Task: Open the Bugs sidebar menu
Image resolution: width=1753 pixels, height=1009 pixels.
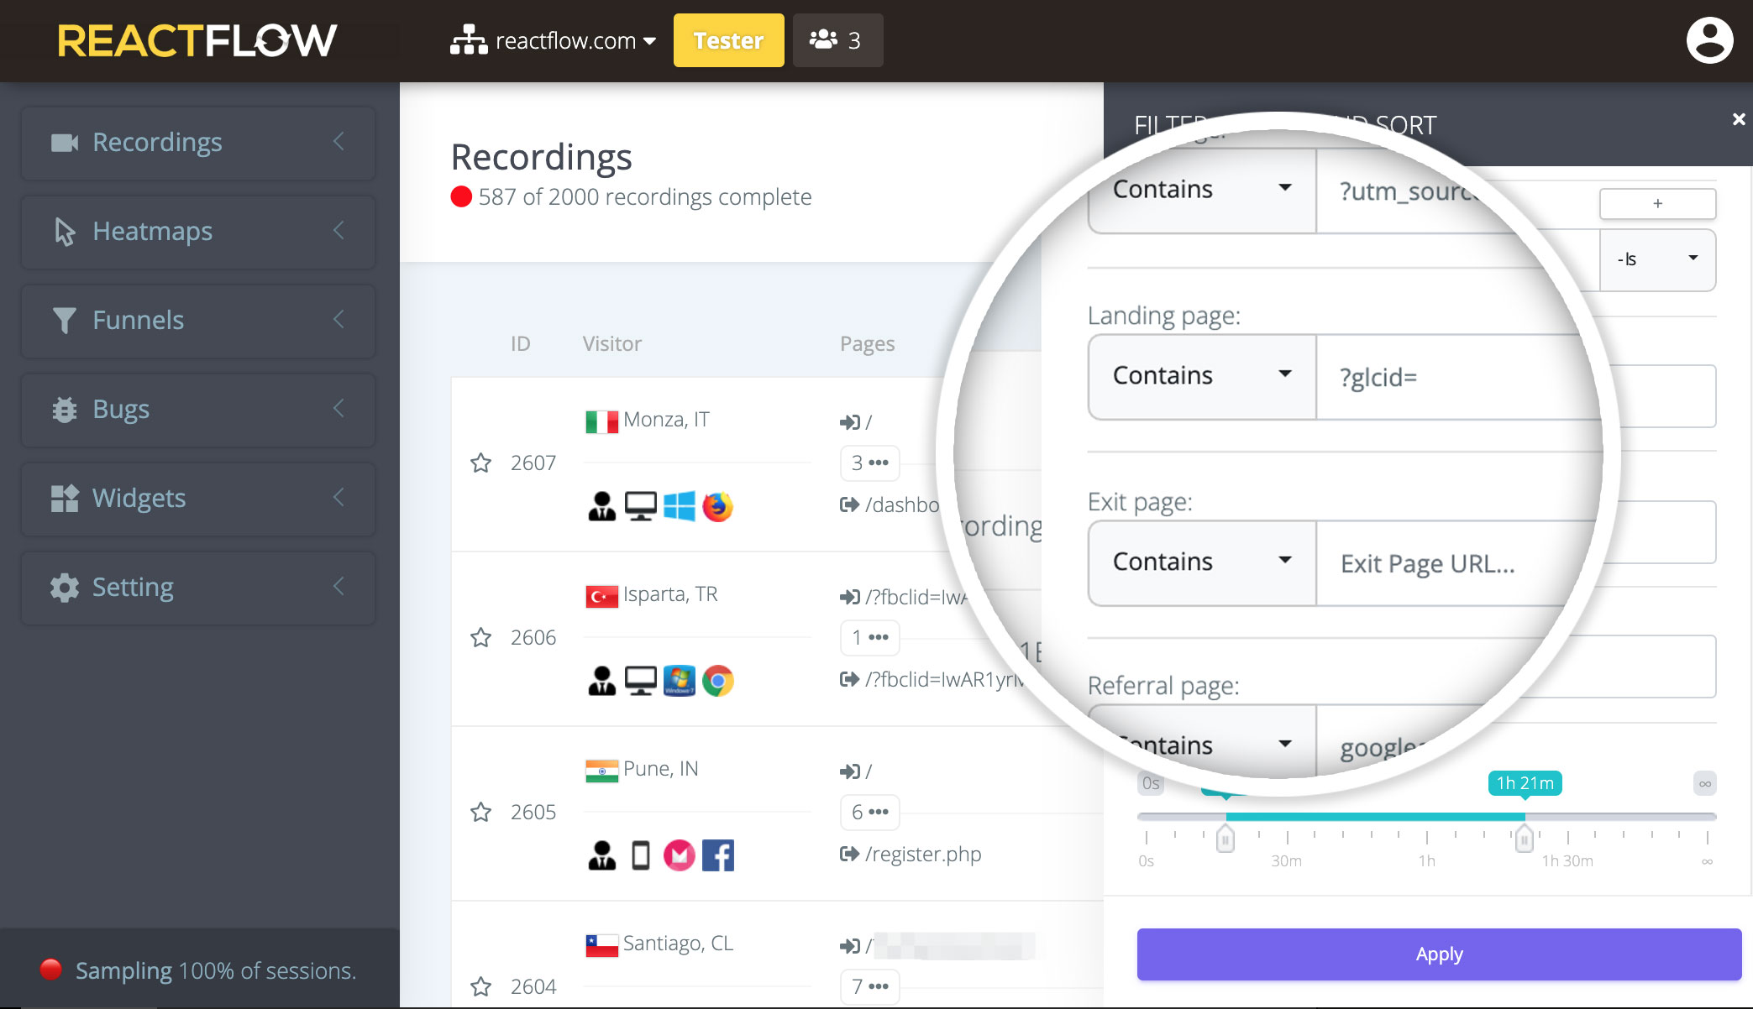Action: tap(198, 410)
